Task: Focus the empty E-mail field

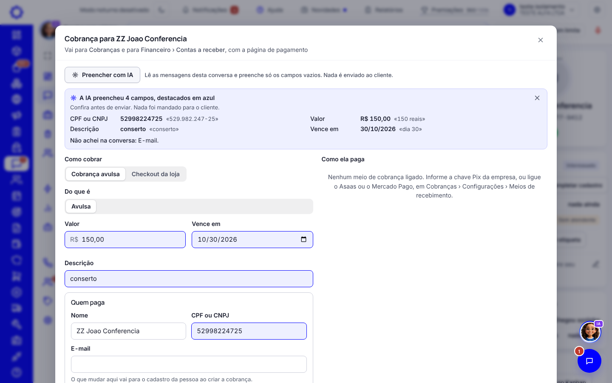Action: [189, 364]
